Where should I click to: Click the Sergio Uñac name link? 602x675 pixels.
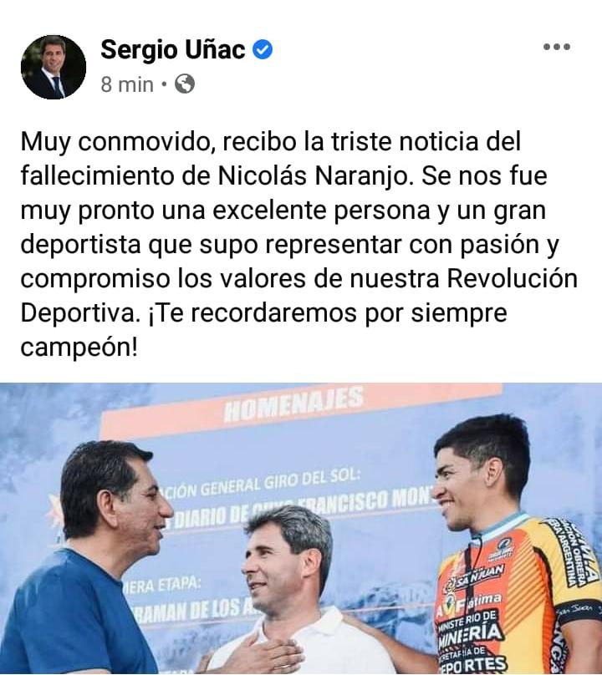pos(173,50)
